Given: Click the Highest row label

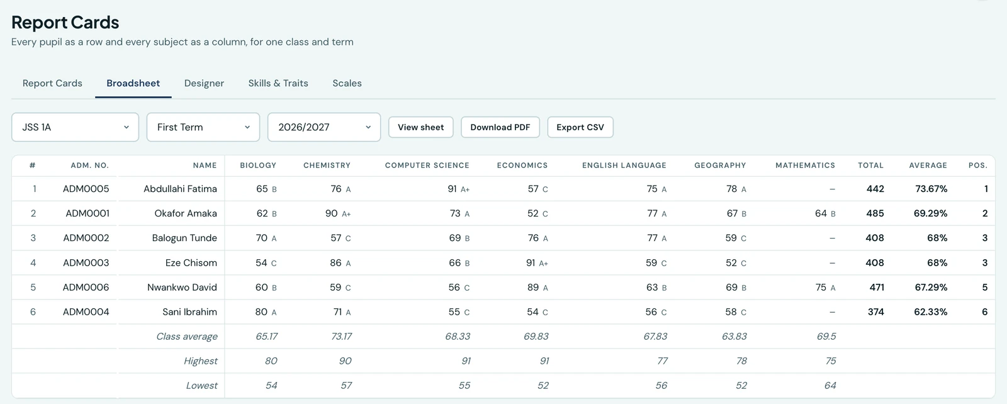Looking at the screenshot, I should coord(201,361).
